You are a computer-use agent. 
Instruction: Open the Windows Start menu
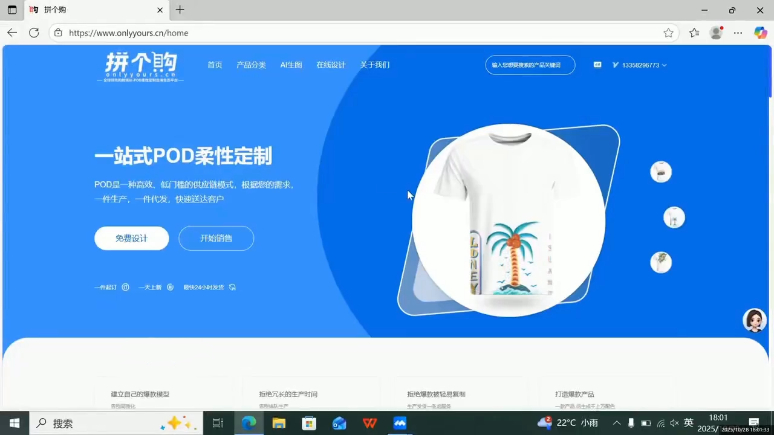tap(14, 423)
